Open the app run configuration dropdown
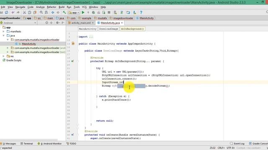 tap(74, 12)
